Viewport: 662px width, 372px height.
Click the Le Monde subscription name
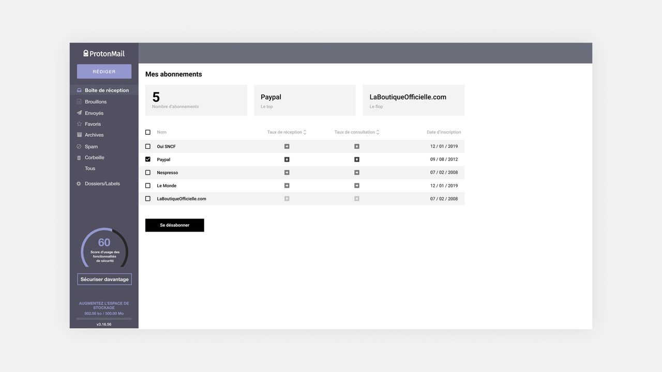pyautogui.click(x=167, y=185)
